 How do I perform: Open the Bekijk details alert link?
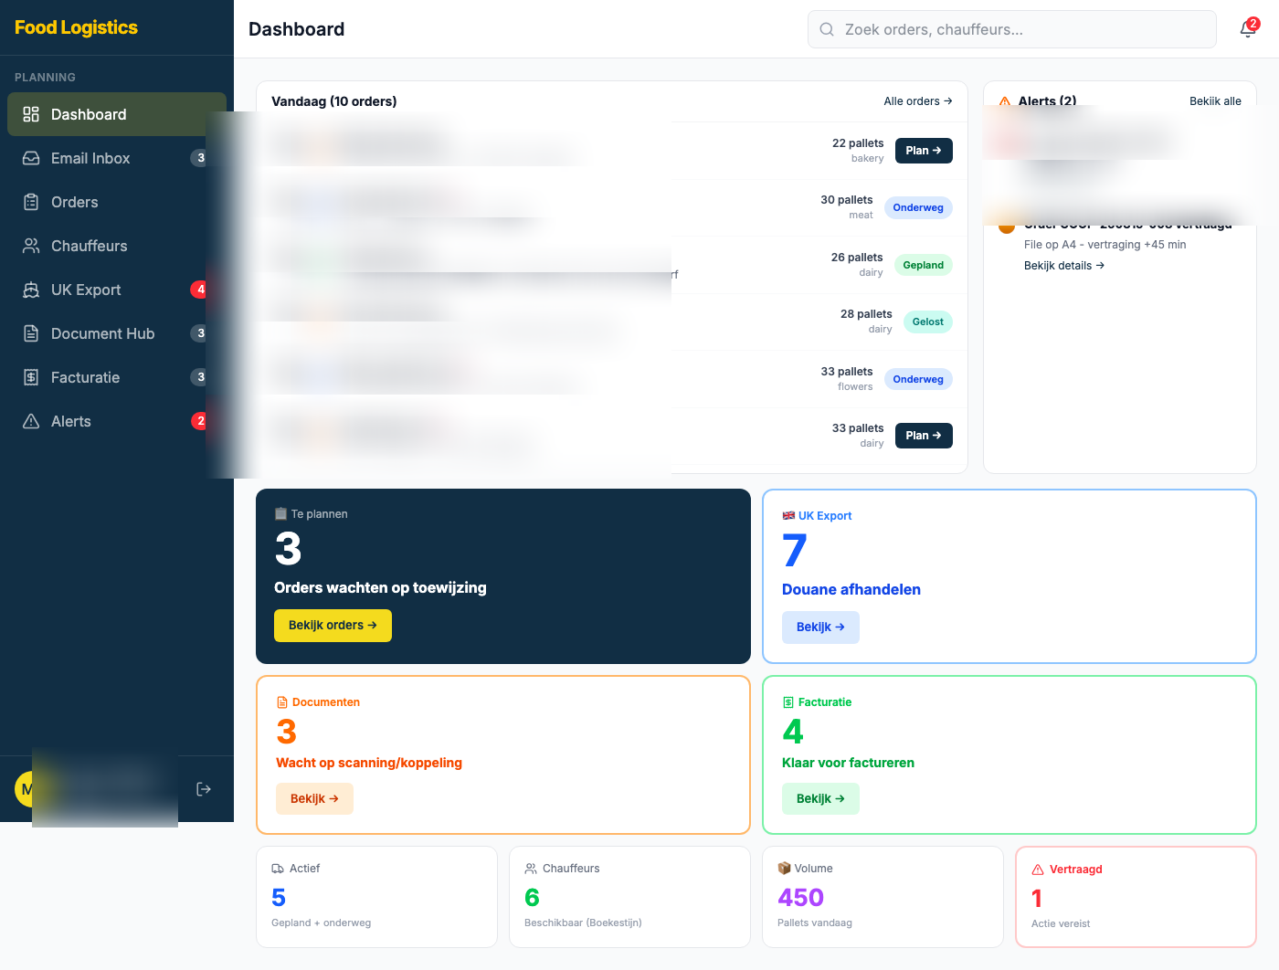point(1064,266)
